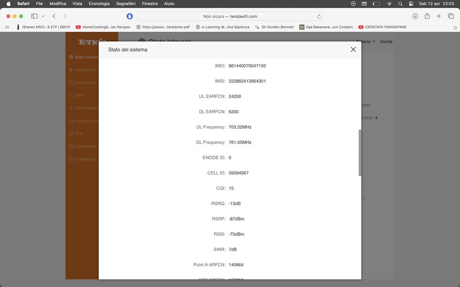Image resolution: width=460 pixels, height=287 pixels.
Task: Select Guest Network in Tenda sidebar
Action: (x=84, y=108)
